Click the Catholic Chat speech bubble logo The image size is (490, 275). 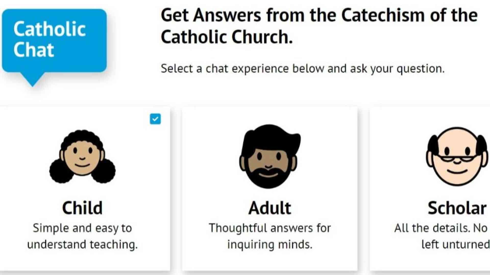(x=54, y=41)
